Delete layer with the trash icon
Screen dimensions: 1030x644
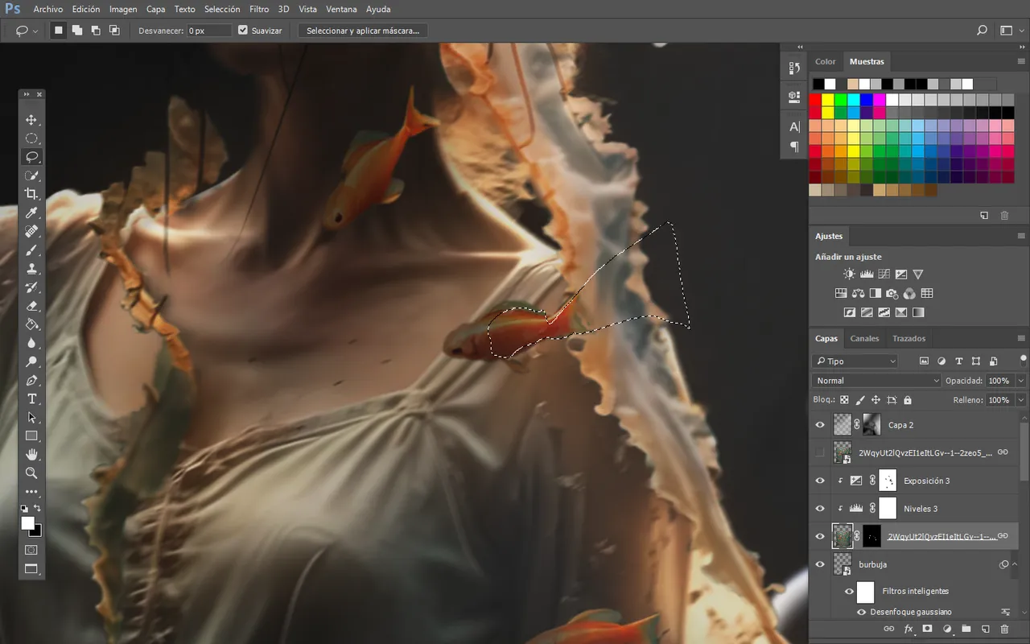(x=1004, y=629)
